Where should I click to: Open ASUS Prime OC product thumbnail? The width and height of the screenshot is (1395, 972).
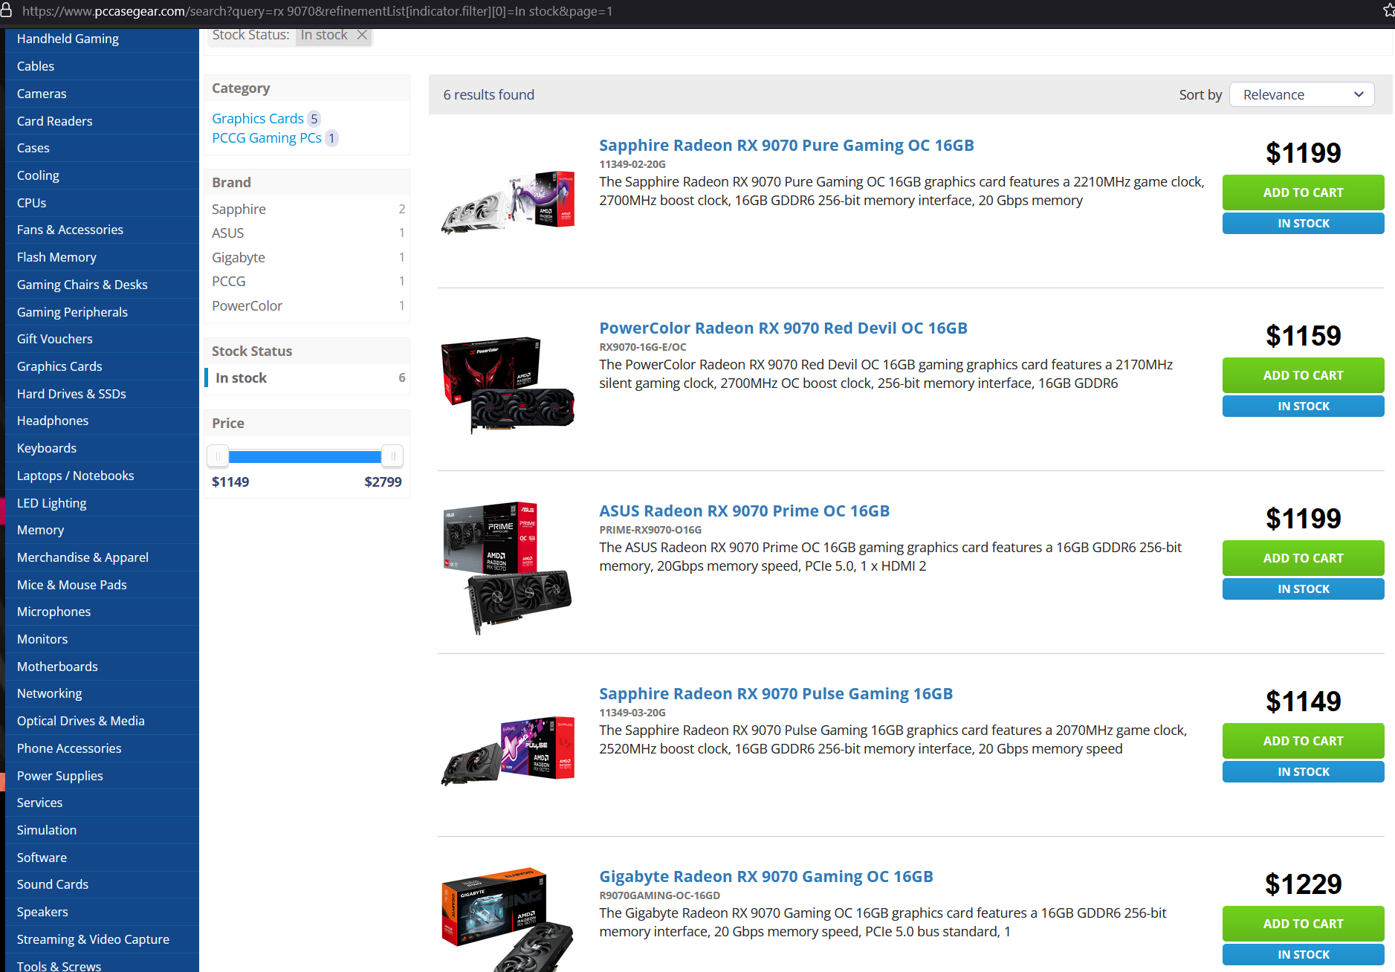[508, 567]
